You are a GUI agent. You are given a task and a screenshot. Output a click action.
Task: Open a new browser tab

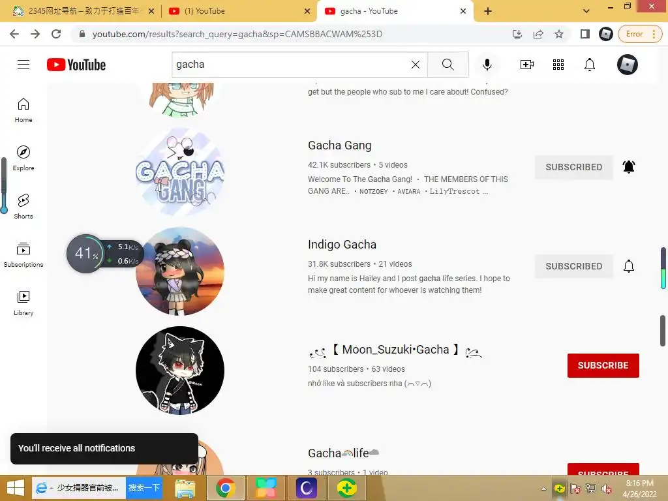coord(488,12)
